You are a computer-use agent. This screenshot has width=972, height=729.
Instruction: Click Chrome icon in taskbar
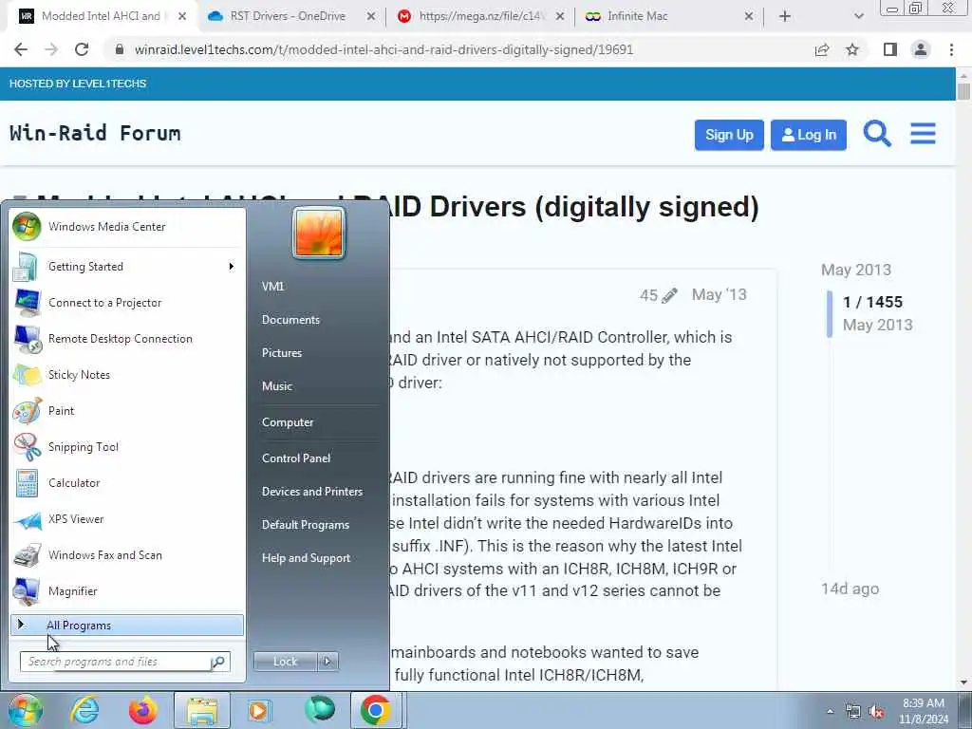click(x=376, y=710)
